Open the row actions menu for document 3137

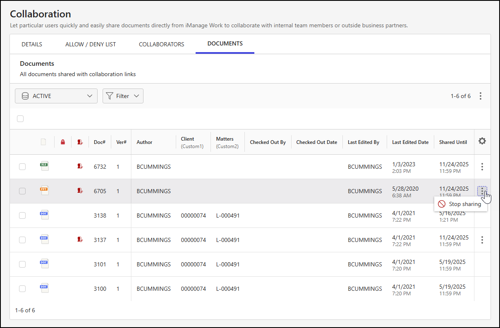point(482,239)
